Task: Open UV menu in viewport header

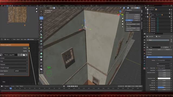Action: [x=82, y=8]
